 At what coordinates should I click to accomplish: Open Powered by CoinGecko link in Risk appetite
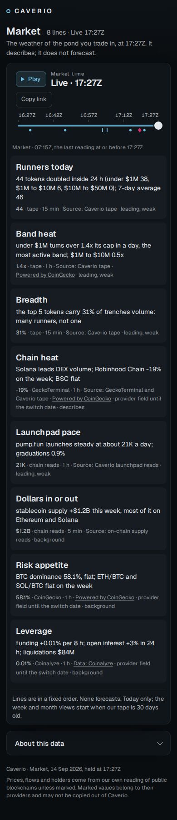point(105,597)
